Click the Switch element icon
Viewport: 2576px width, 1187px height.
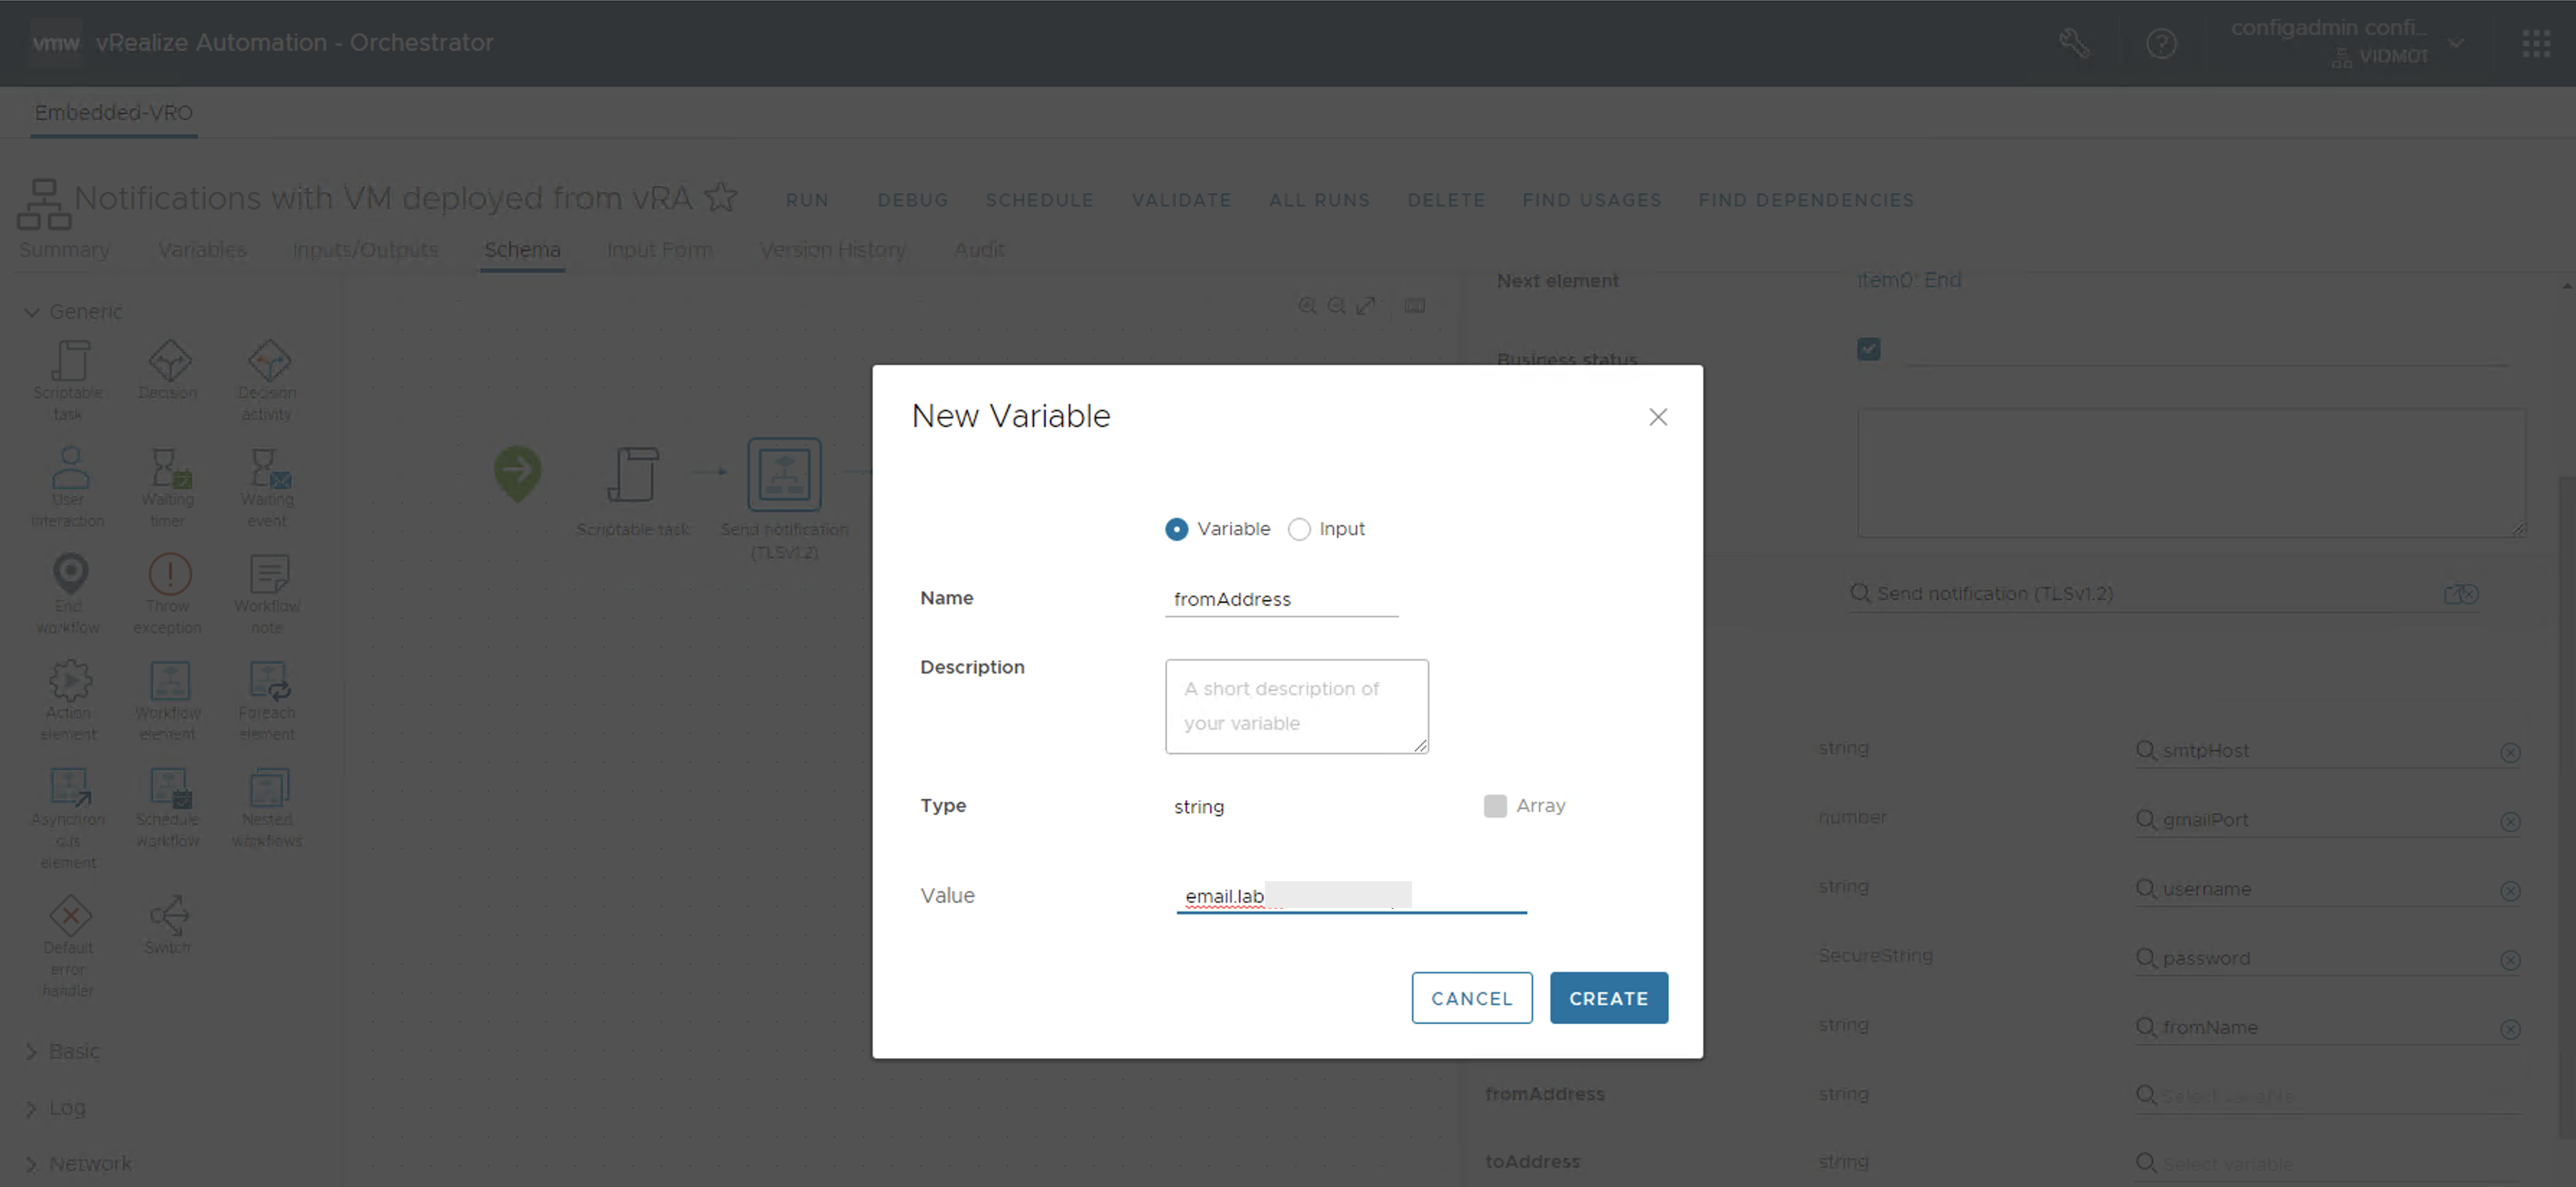[168, 915]
